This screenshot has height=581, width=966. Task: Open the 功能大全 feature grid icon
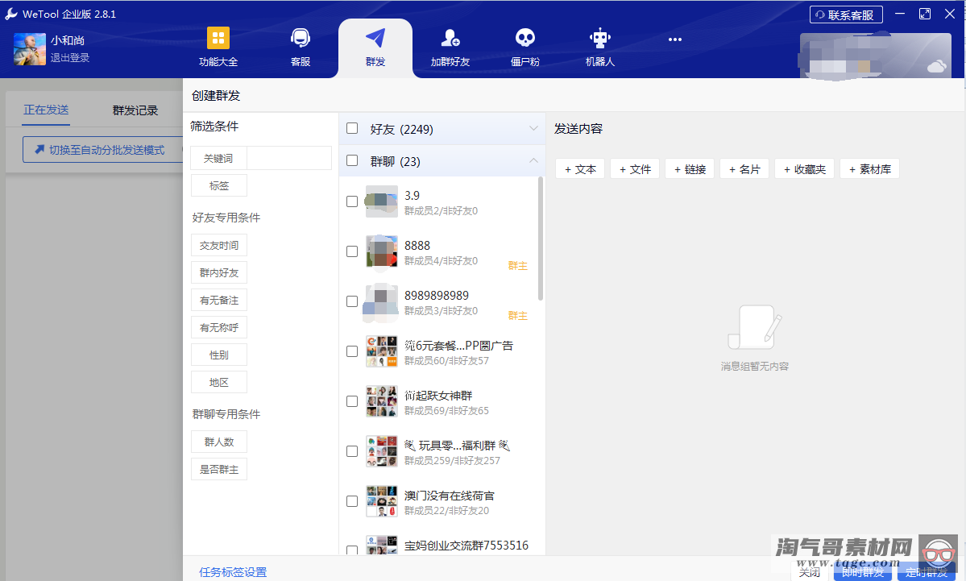[218, 39]
